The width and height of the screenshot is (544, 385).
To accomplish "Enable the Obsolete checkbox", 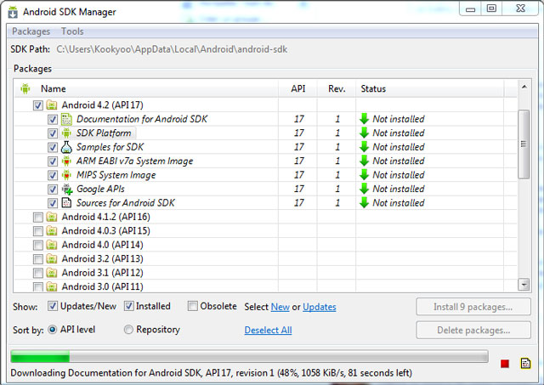I will (x=193, y=306).
